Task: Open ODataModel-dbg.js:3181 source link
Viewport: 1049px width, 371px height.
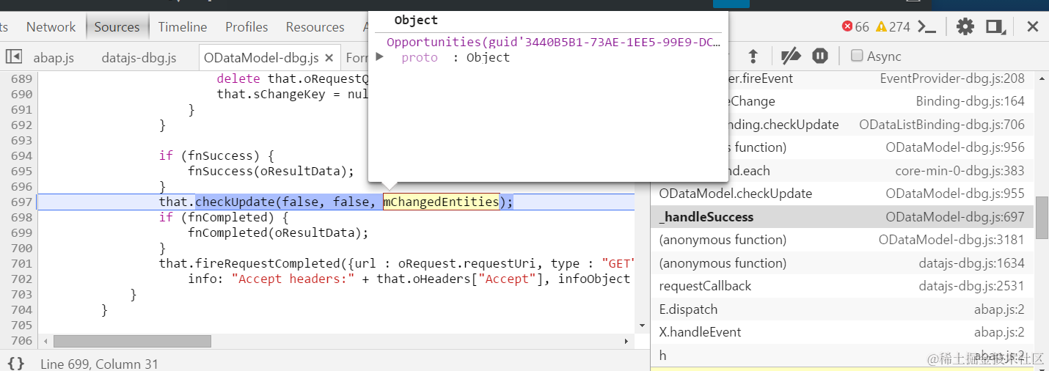Action: 951,240
